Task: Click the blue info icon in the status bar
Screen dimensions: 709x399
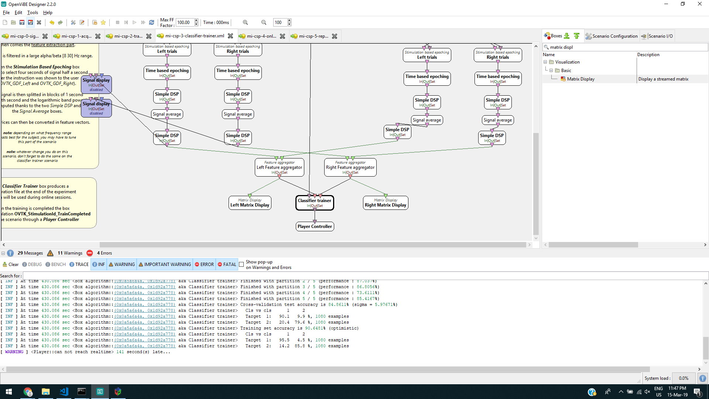Action: 702,378
